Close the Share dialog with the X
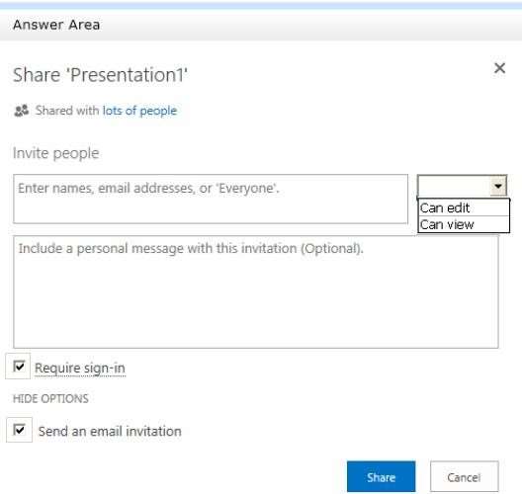Image resolution: width=522 pixels, height=494 pixels. point(499,68)
